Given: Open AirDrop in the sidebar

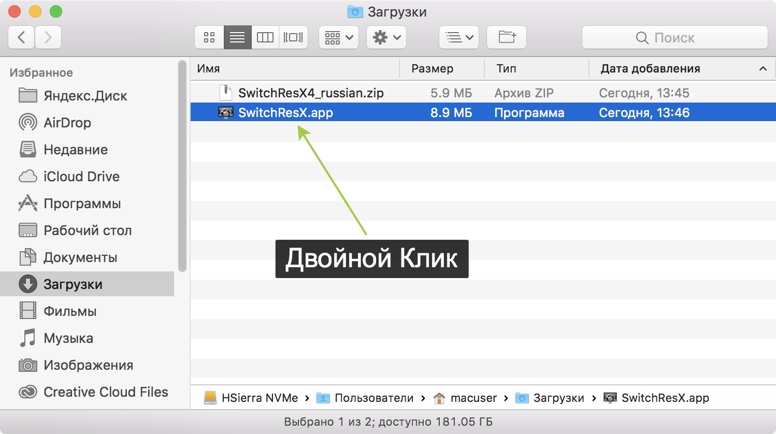Looking at the screenshot, I should click(87, 123).
